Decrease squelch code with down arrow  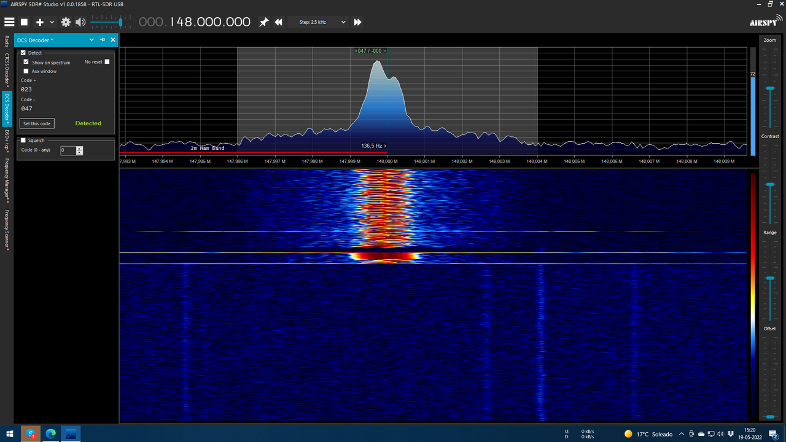(x=79, y=152)
